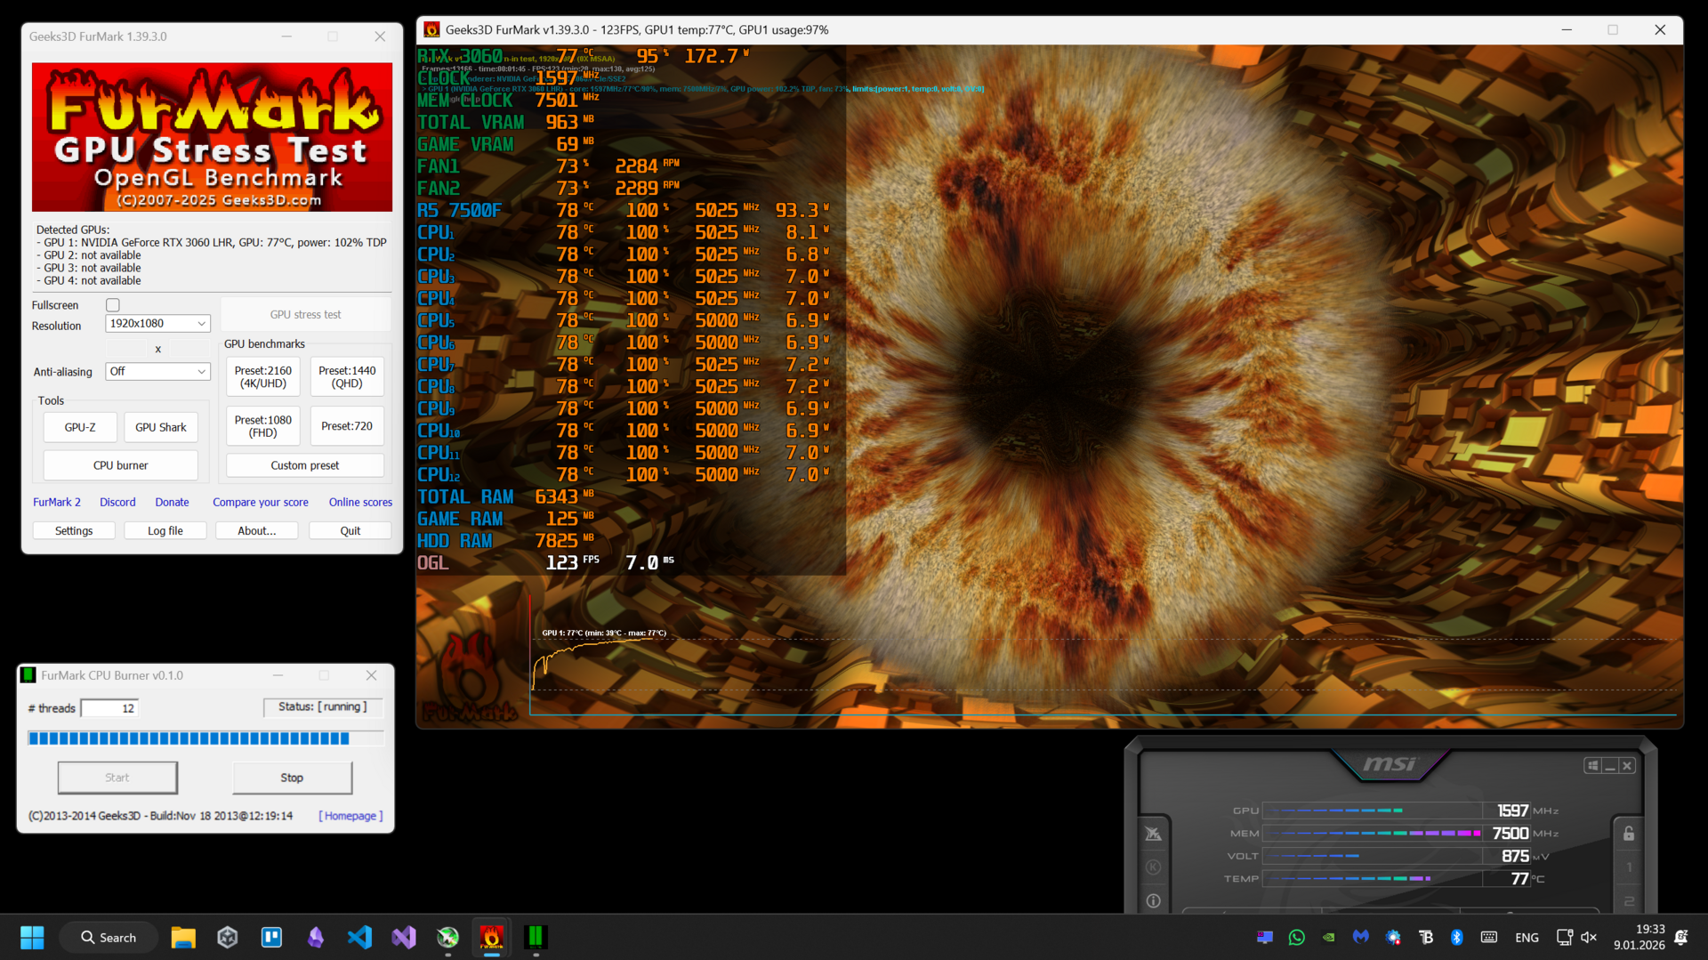Enable the Fullscreen checkbox in FurMark

coord(113,305)
